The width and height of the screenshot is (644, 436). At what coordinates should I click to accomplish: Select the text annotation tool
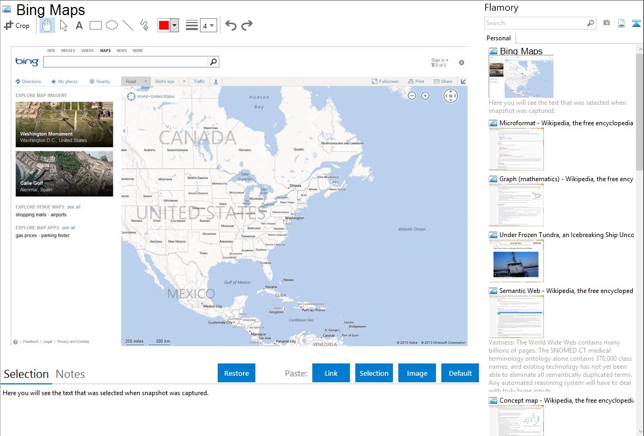(79, 25)
